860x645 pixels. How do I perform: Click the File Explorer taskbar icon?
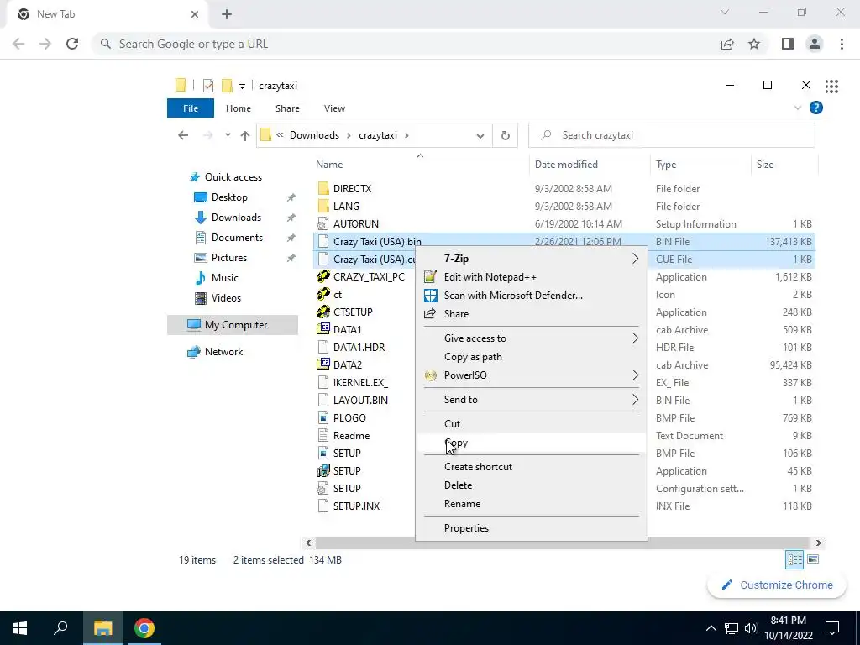[102, 628]
